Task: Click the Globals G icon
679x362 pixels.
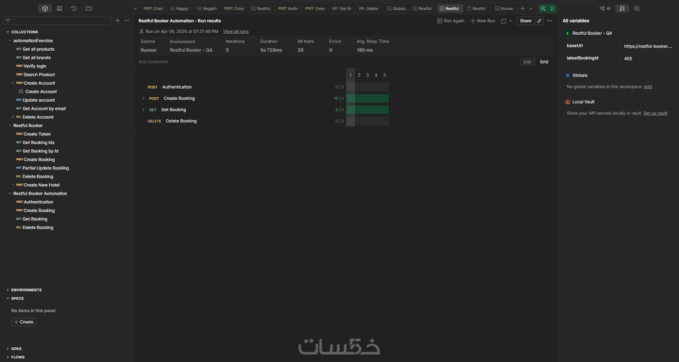Action: (568, 75)
